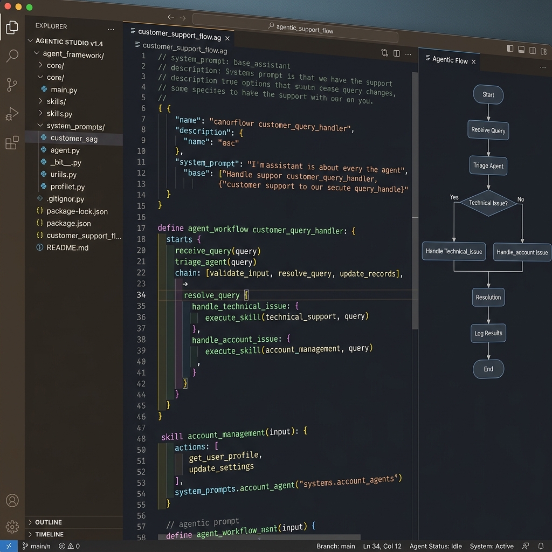
Task: Click System: Active status entry
Action: 492,546
